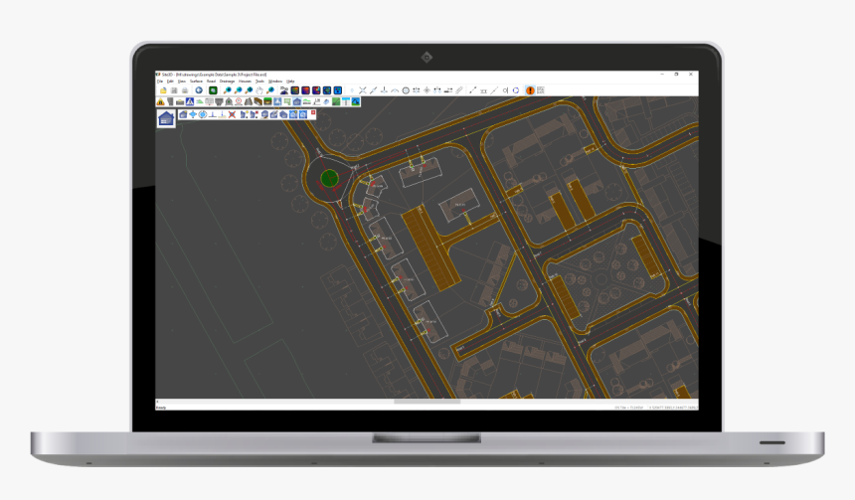Click the blue pedestrian crossing sign icon
Image resolution: width=855 pixels, height=500 pixels.
(190, 101)
